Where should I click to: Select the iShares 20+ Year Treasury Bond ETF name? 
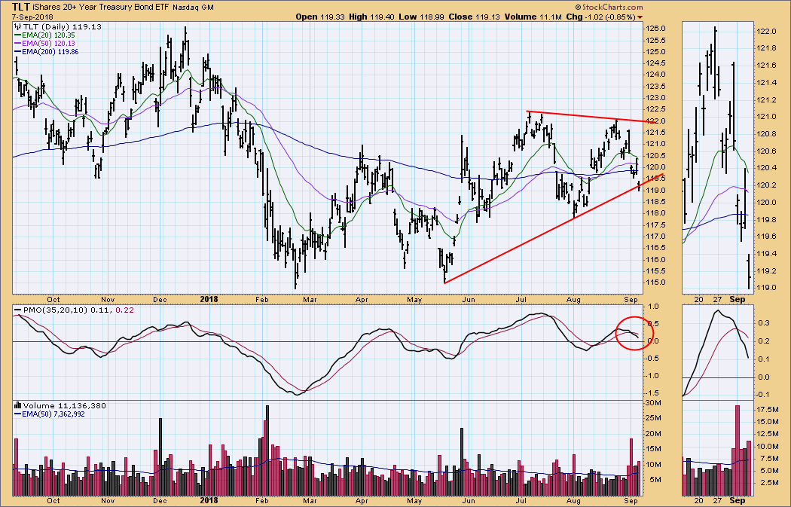pyautogui.click(x=100, y=7)
